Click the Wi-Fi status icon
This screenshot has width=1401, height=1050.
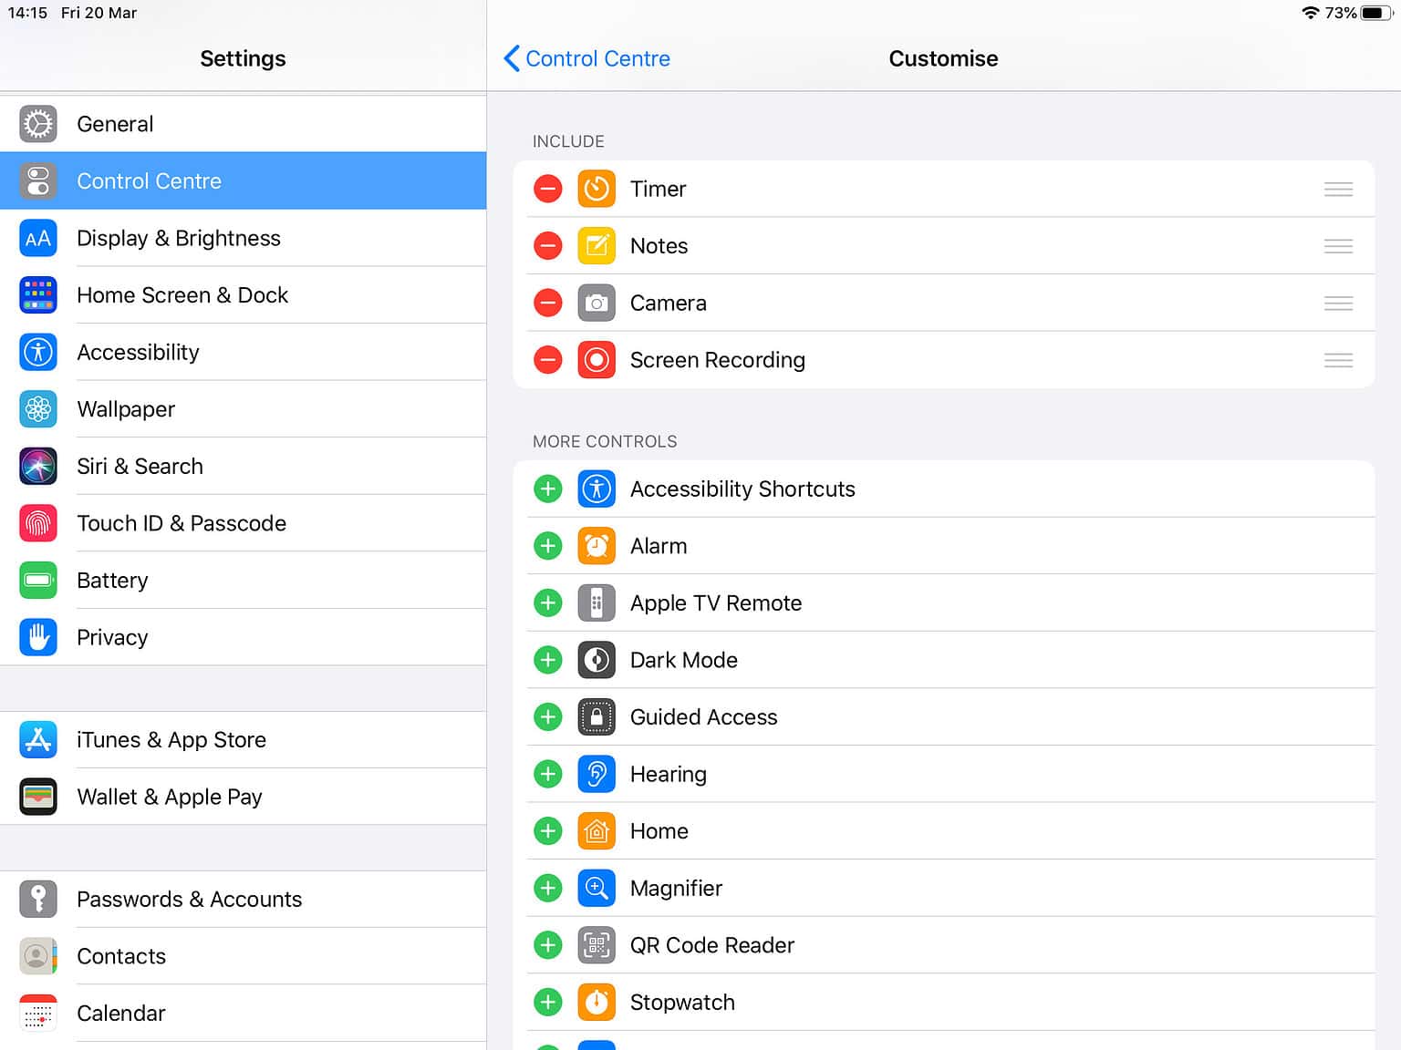1311,13
